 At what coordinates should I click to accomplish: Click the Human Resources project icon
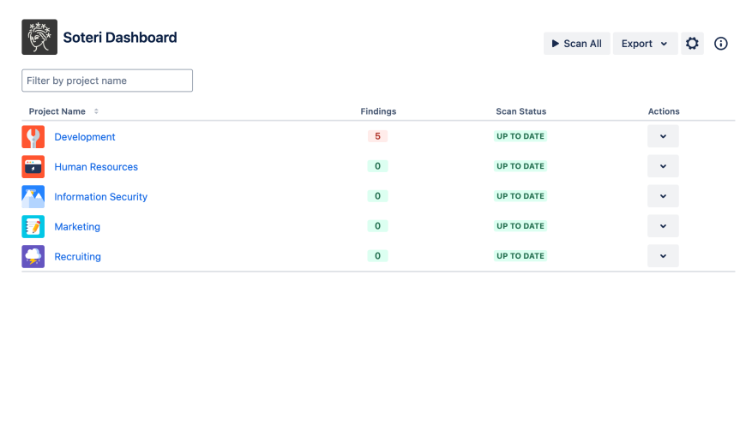[33, 167]
